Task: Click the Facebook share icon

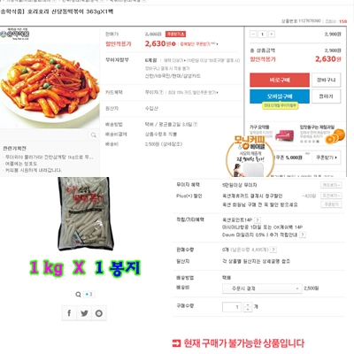Action: tap(69, 313)
